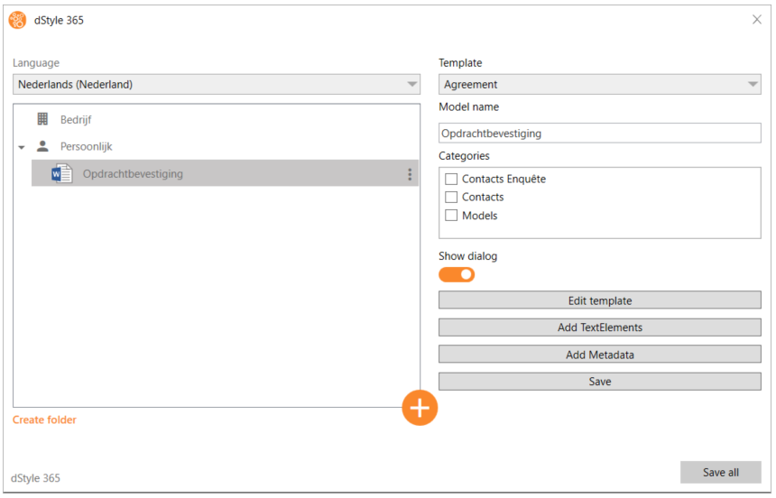
Task: Open the Template dropdown showing Agreement
Action: click(x=599, y=84)
